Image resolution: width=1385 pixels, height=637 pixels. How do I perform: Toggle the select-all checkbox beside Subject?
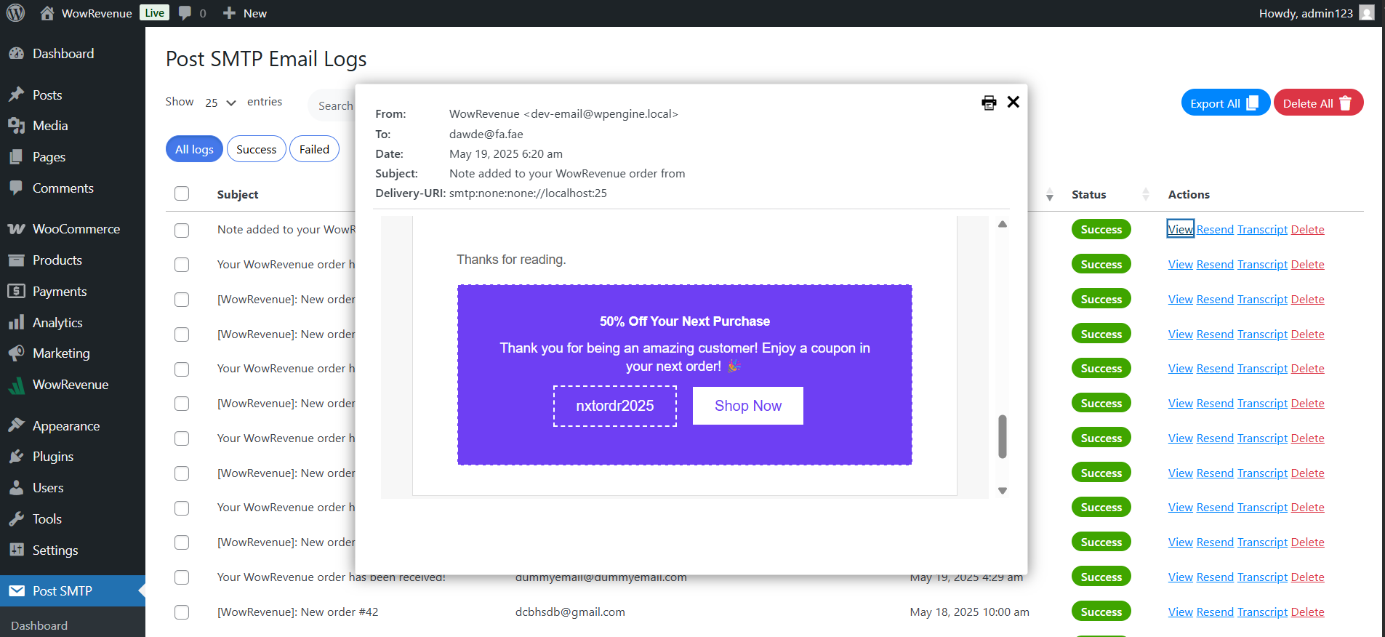[x=182, y=193]
